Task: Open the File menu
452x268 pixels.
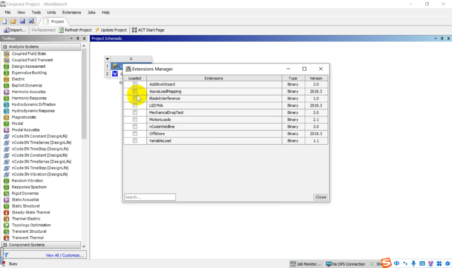Action: [8, 12]
